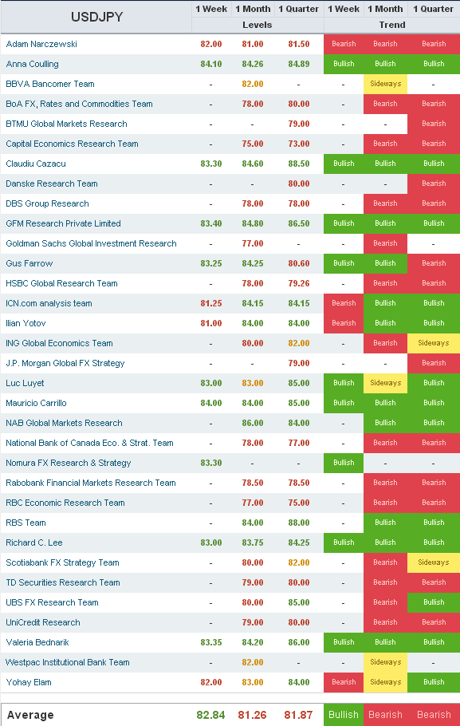
Task: Click RBS Team 1 Quarter level 88.00
Action: click(x=298, y=523)
